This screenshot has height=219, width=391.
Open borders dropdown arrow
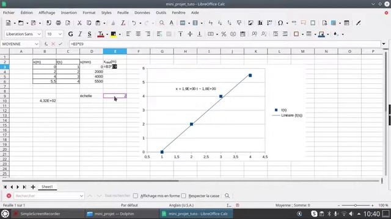[x=302, y=34]
